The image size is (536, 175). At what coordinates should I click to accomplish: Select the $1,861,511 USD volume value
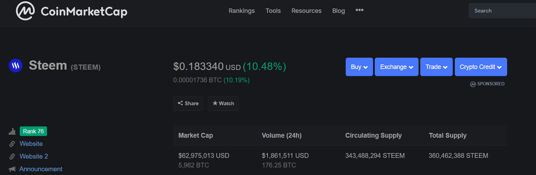pyautogui.click(x=285, y=156)
